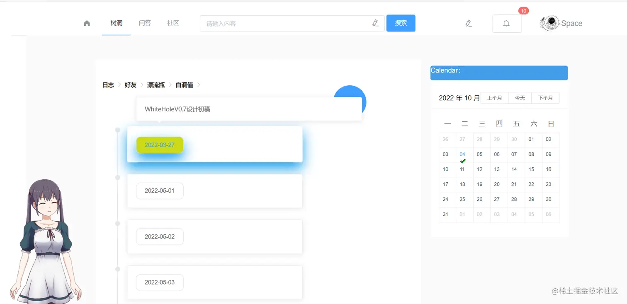Click the green highlighted 2022-03-27 date badge
The image size is (627, 304).
click(x=160, y=145)
